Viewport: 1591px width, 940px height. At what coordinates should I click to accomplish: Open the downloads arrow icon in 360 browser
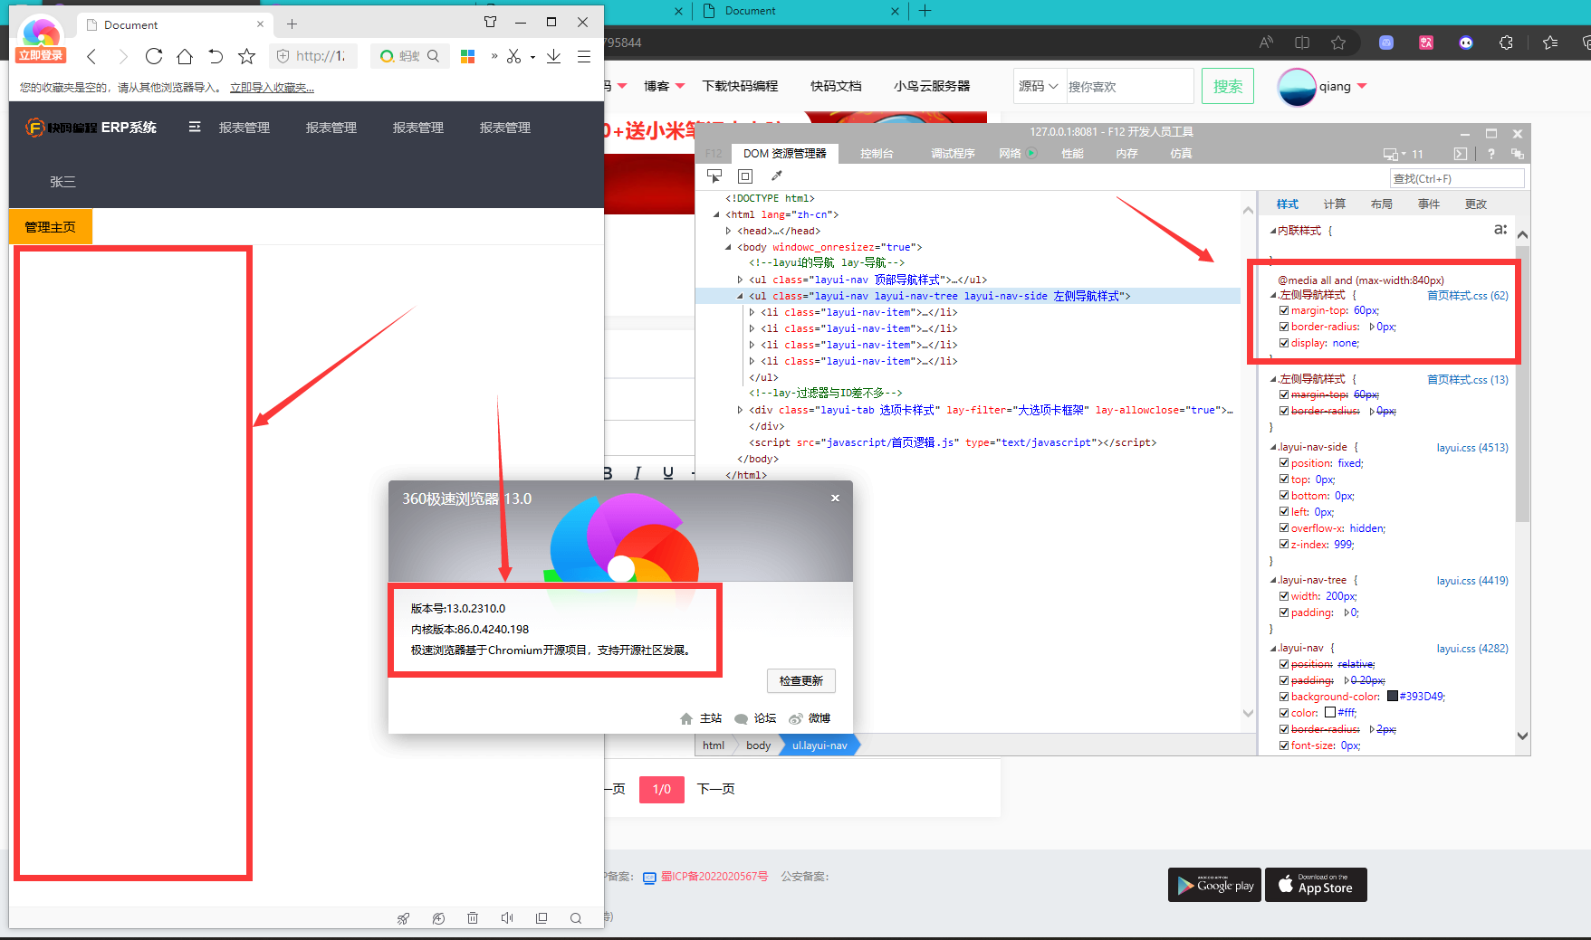tap(554, 56)
